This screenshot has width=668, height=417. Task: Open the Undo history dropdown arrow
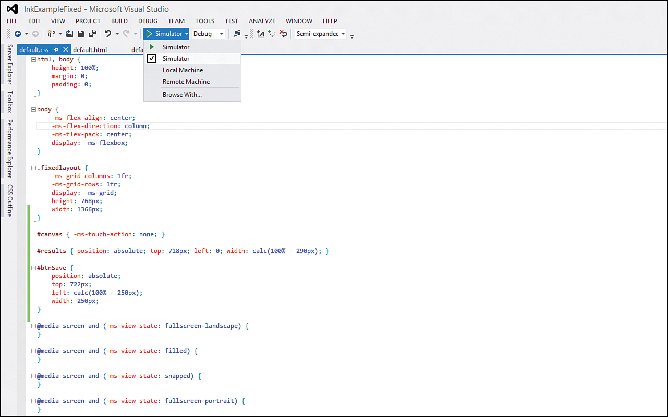117,34
